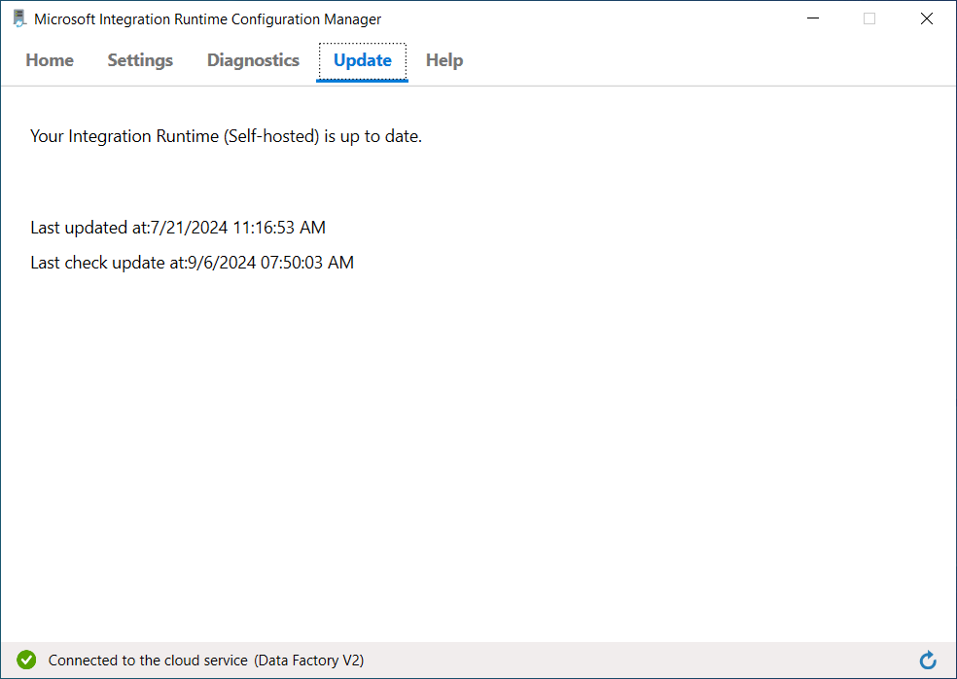957x679 pixels.
Task: Switch to the Settings tab
Action: click(140, 60)
